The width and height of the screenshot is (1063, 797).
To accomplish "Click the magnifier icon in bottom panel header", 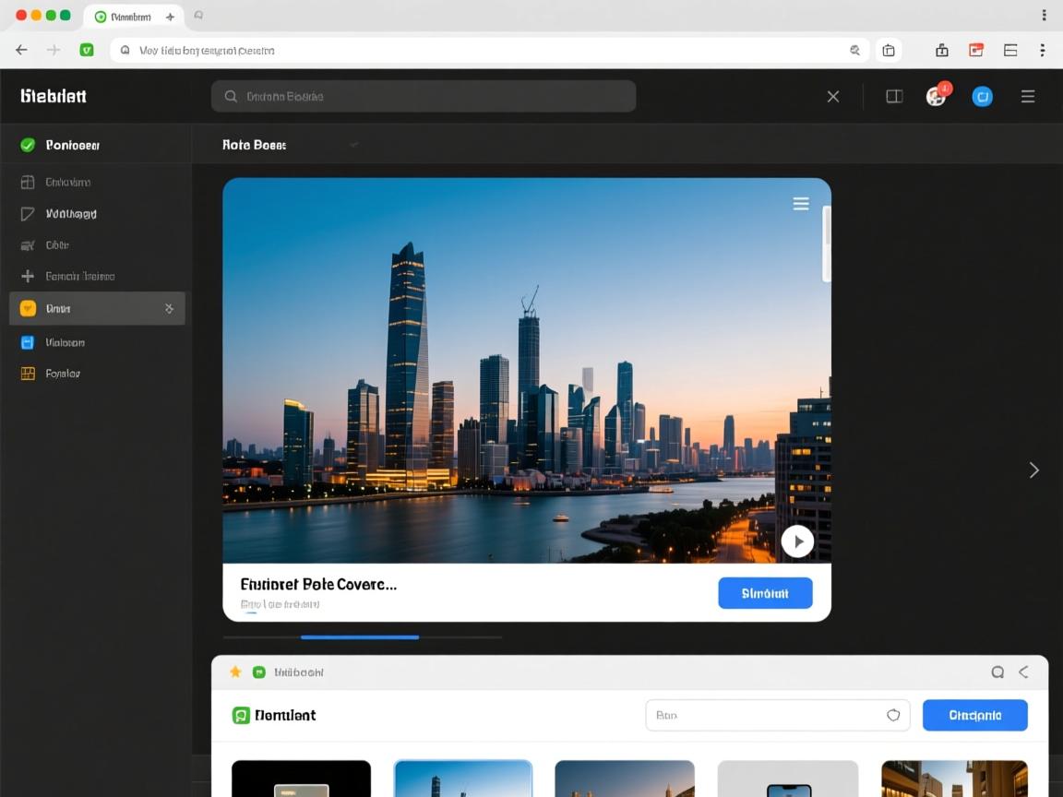I will coord(997,672).
